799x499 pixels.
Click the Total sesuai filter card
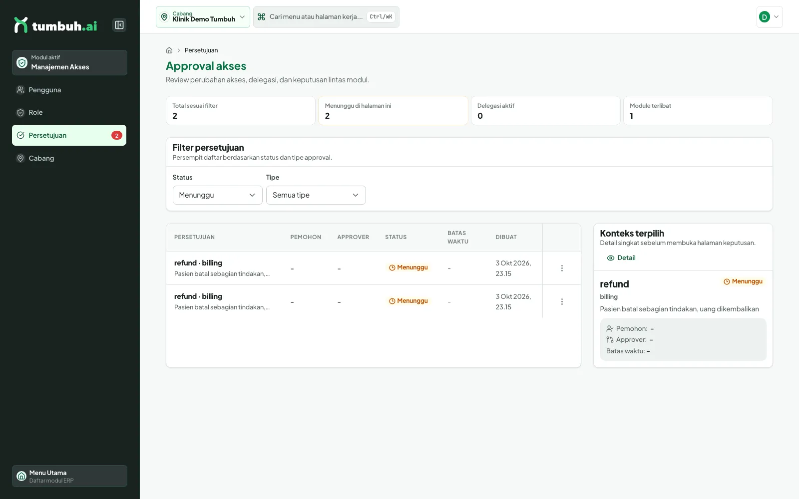click(x=241, y=110)
